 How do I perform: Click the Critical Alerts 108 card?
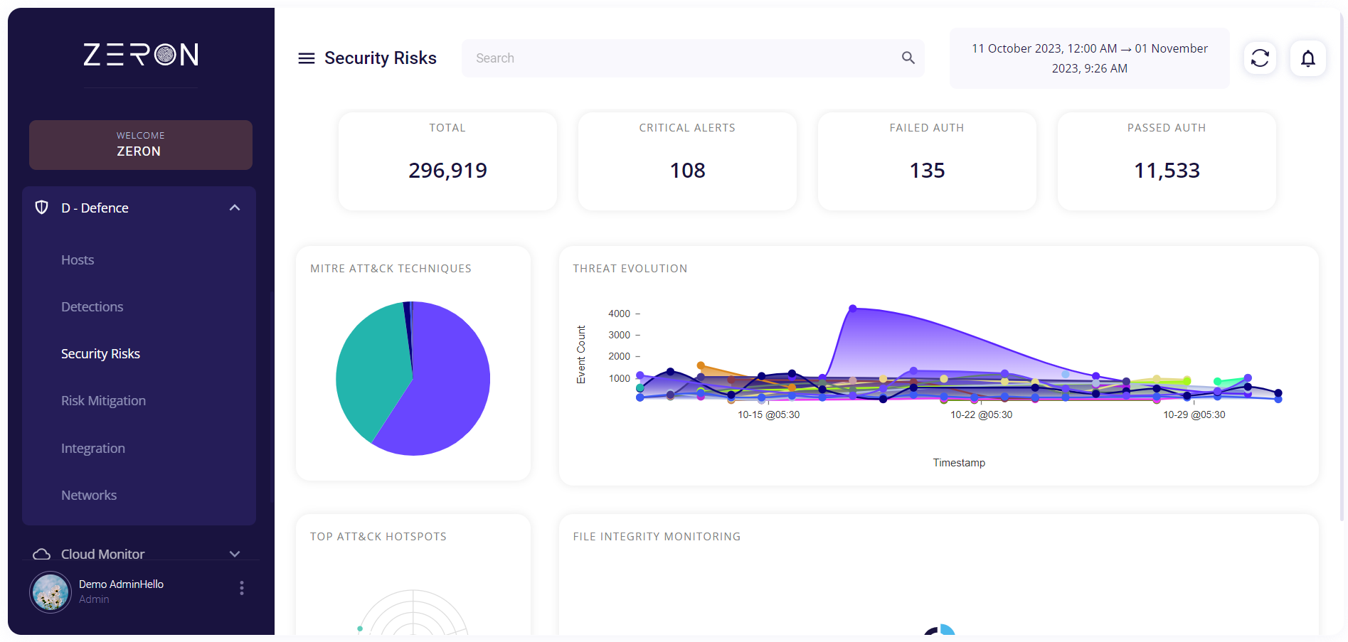click(687, 161)
